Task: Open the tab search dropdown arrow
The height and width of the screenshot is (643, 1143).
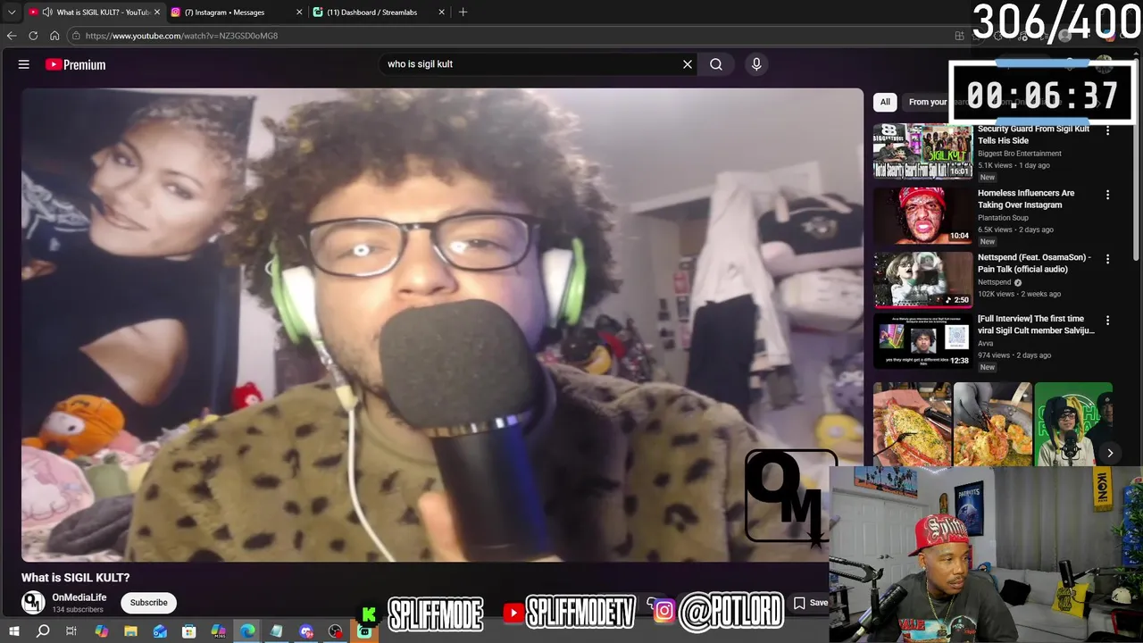Action: coord(12,13)
